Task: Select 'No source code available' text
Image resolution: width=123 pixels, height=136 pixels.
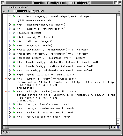Action: [37, 21]
